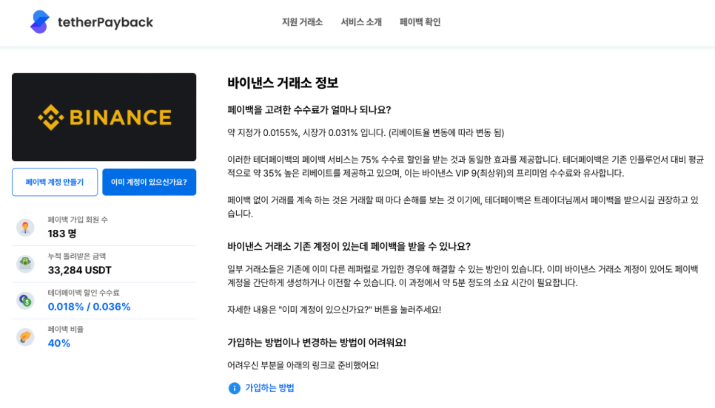Image resolution: width=715 pixels, height=408 pixels.
Task: Click the cumulative refund money icon
Action: pos(25,264)
